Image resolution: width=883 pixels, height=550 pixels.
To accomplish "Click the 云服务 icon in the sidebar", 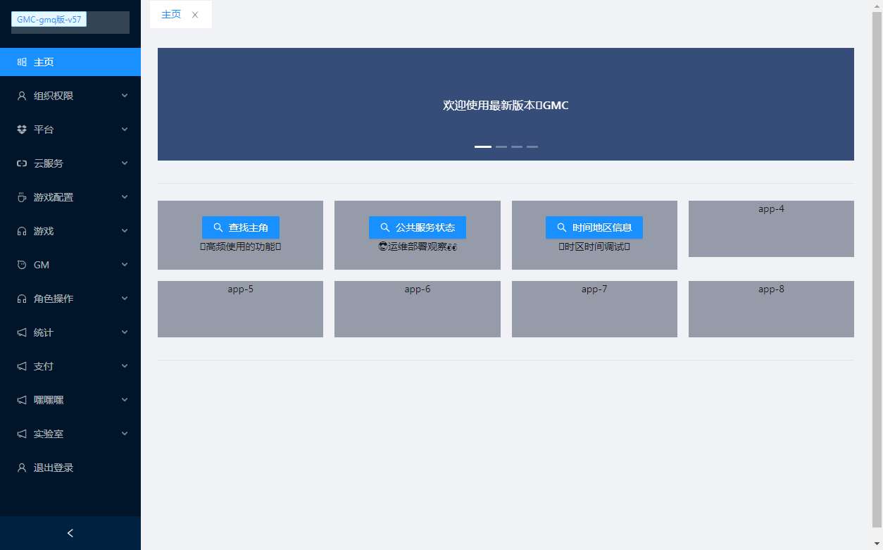I will point(21,163).
